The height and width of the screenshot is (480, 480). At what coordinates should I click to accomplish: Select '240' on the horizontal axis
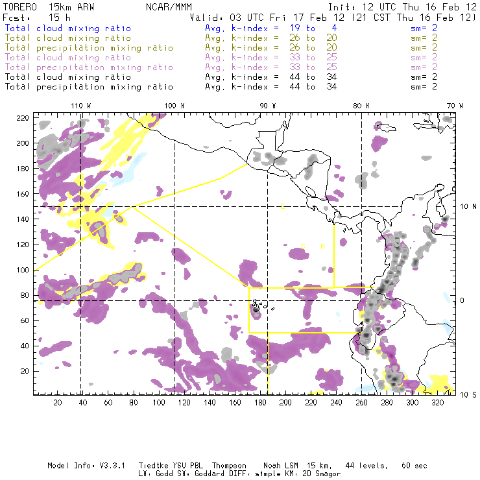pyautogui.click(x=336, y=402)
